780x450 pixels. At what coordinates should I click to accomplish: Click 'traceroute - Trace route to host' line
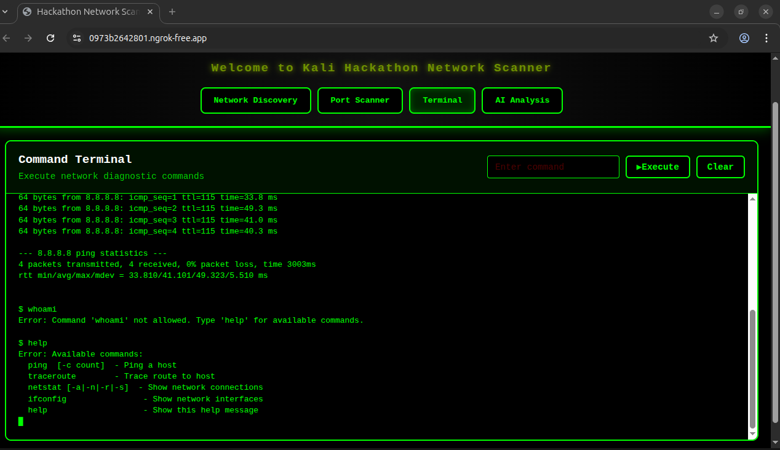tap(121, 376)
